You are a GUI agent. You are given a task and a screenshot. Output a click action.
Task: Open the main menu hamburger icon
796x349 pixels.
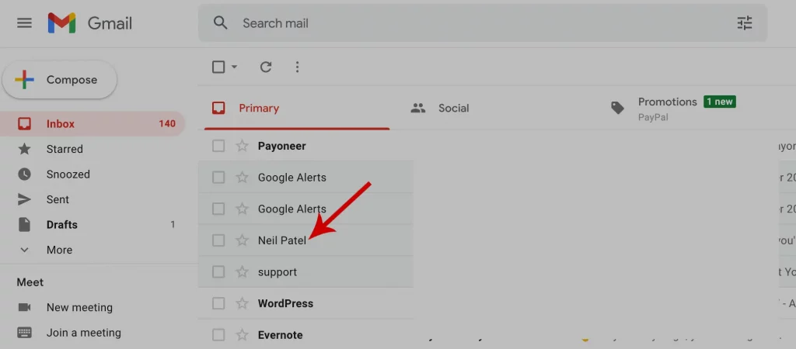click(24, 23)
